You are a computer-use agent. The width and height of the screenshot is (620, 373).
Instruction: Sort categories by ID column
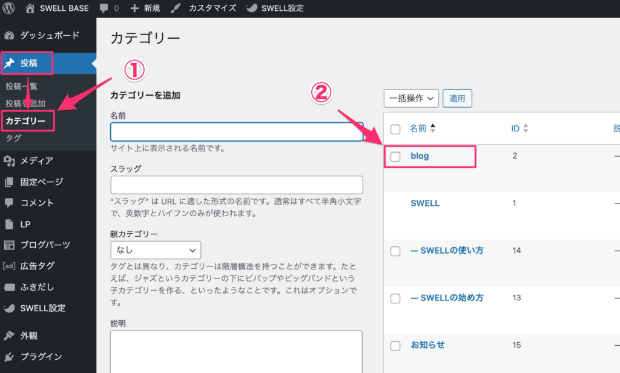pyautogui.click(x=516, y=128)
